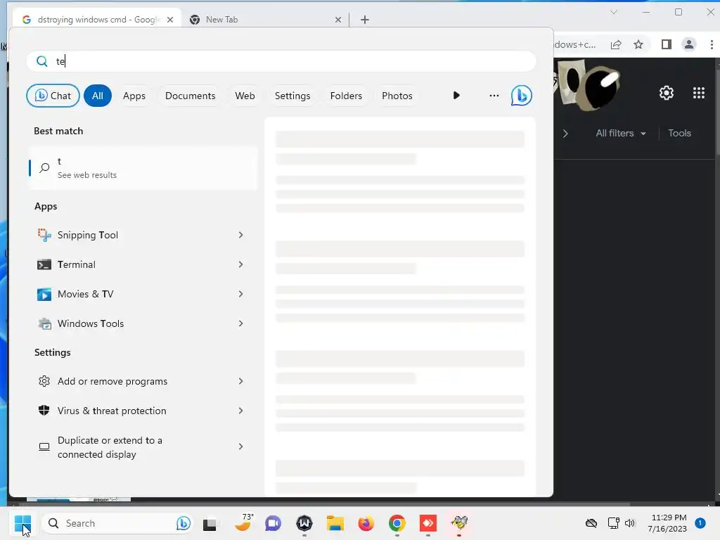The image size is (720, 540).
Task: Close dstroying windows cmd tab
Action: click(x=170, y=19)
